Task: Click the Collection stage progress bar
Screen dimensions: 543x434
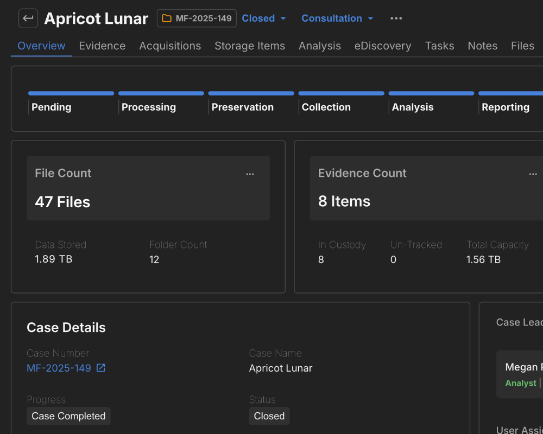Action: pyautogui.click(x=341, y=93)
